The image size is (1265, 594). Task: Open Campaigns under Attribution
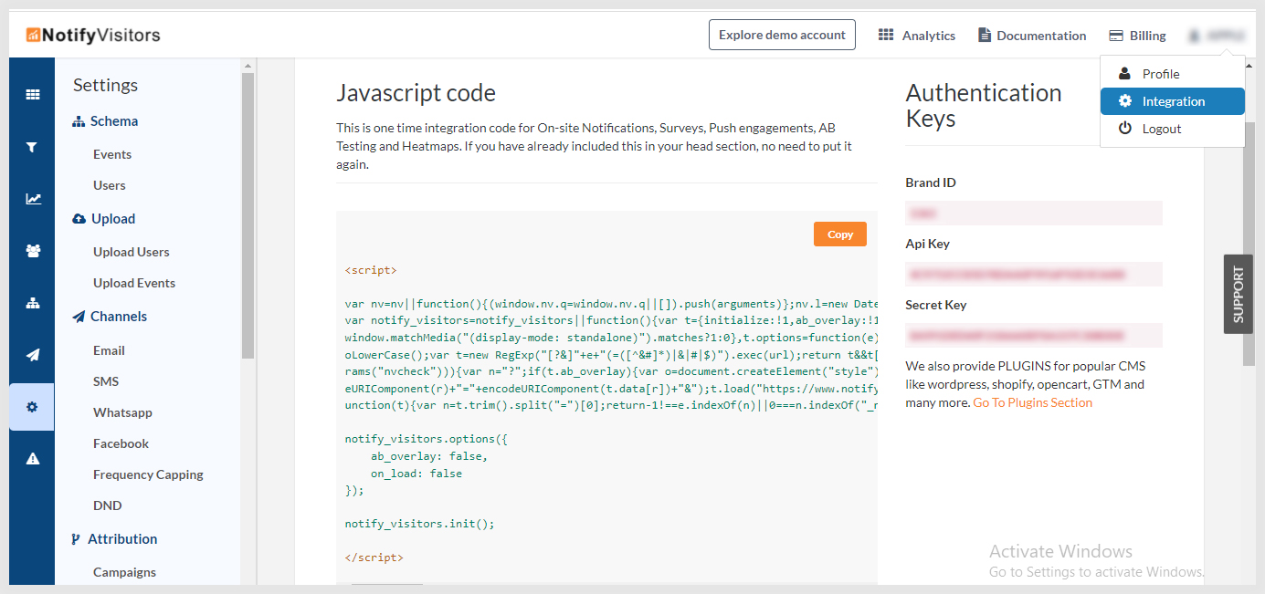tap(124, 572)
